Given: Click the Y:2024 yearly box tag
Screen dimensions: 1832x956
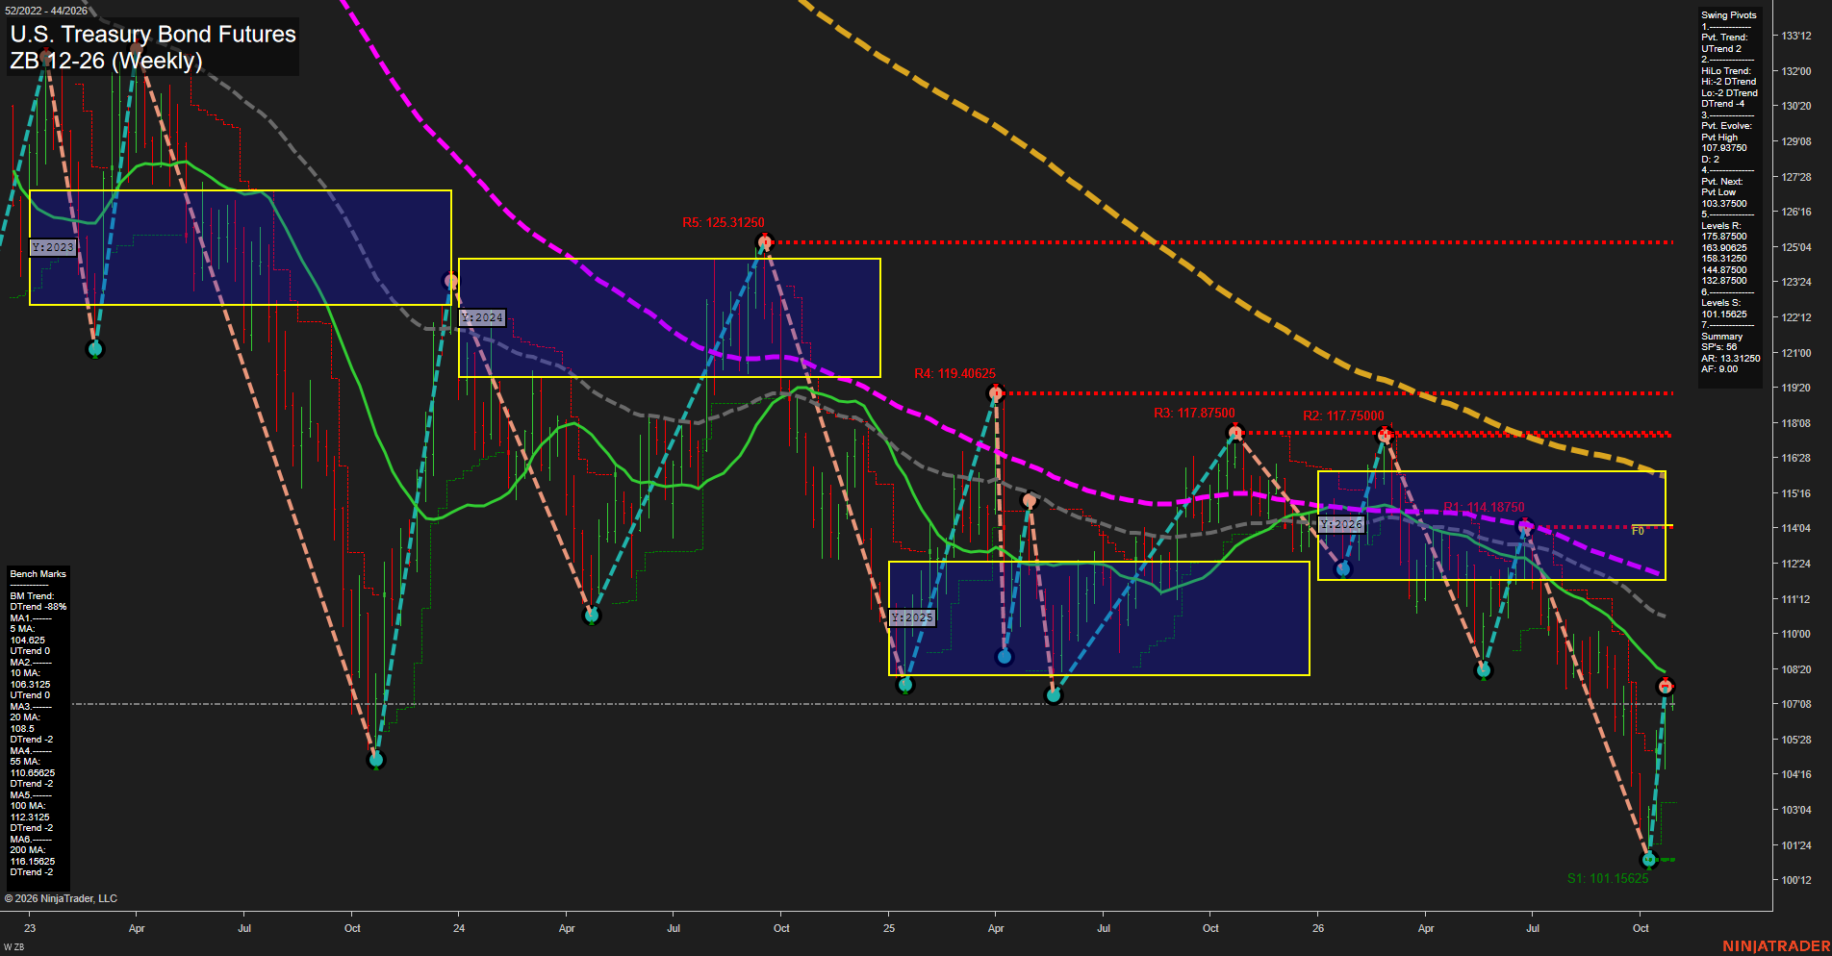Looking at the screenshot, I should [x=482, y=317].
